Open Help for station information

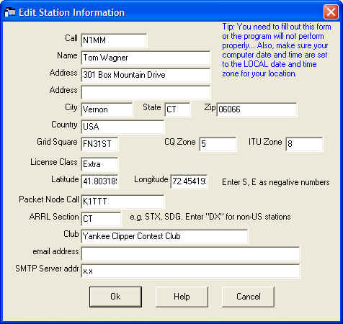pos(182,297)
